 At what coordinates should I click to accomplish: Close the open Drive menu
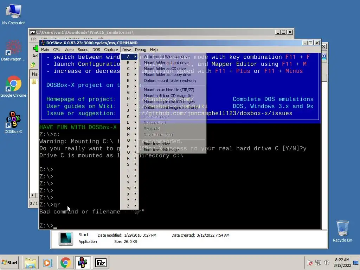127,50
